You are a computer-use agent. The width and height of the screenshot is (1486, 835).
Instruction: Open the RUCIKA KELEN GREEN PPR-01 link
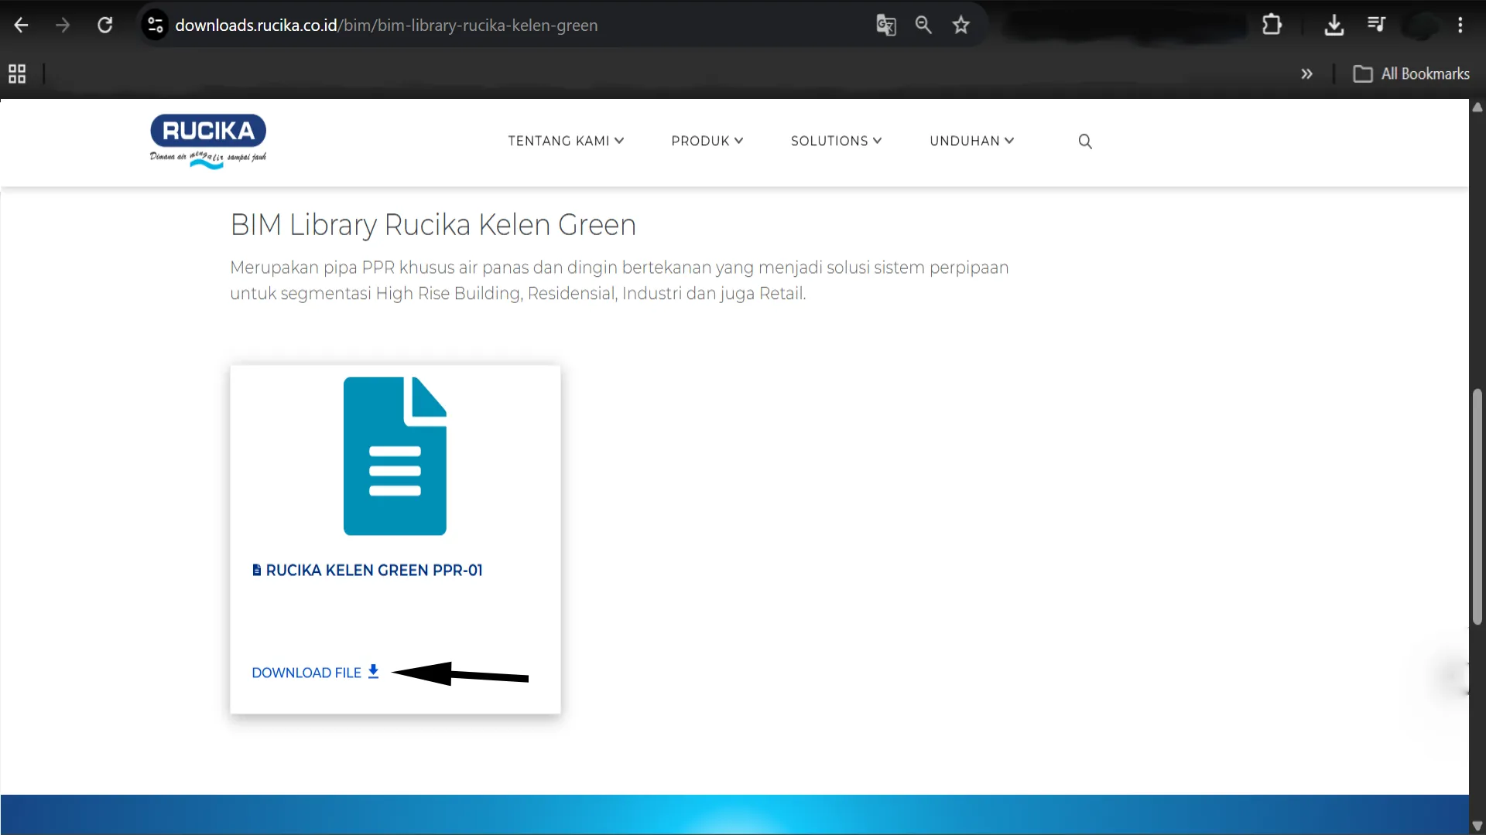click(x=368, y=571)
